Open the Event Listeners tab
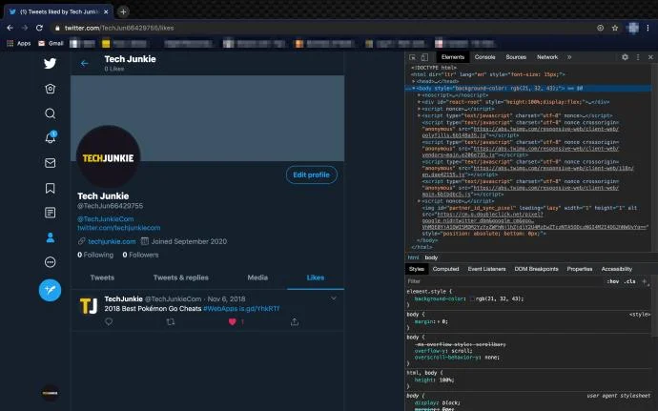This screenshot has height=411, width=658. coord(486,269)
